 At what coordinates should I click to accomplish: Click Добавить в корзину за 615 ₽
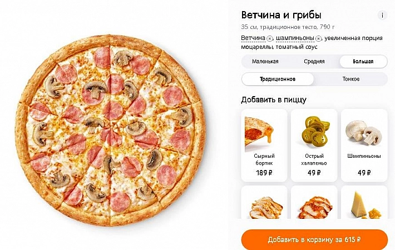314,239
